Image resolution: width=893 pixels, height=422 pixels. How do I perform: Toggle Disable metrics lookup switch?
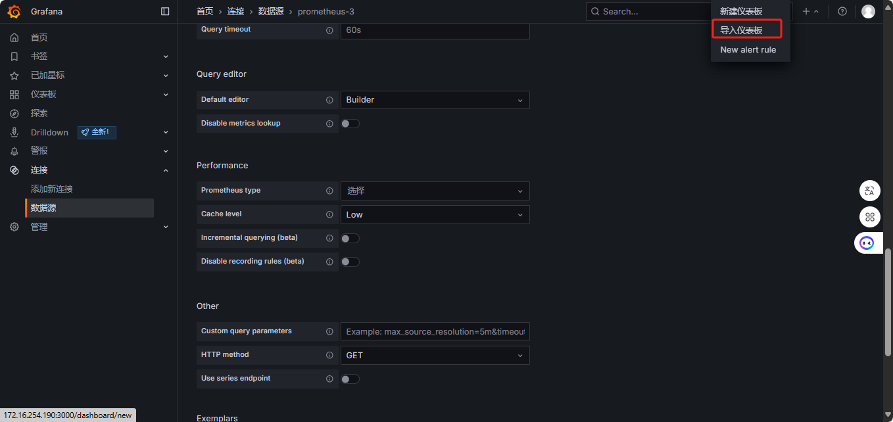(350, 124)
